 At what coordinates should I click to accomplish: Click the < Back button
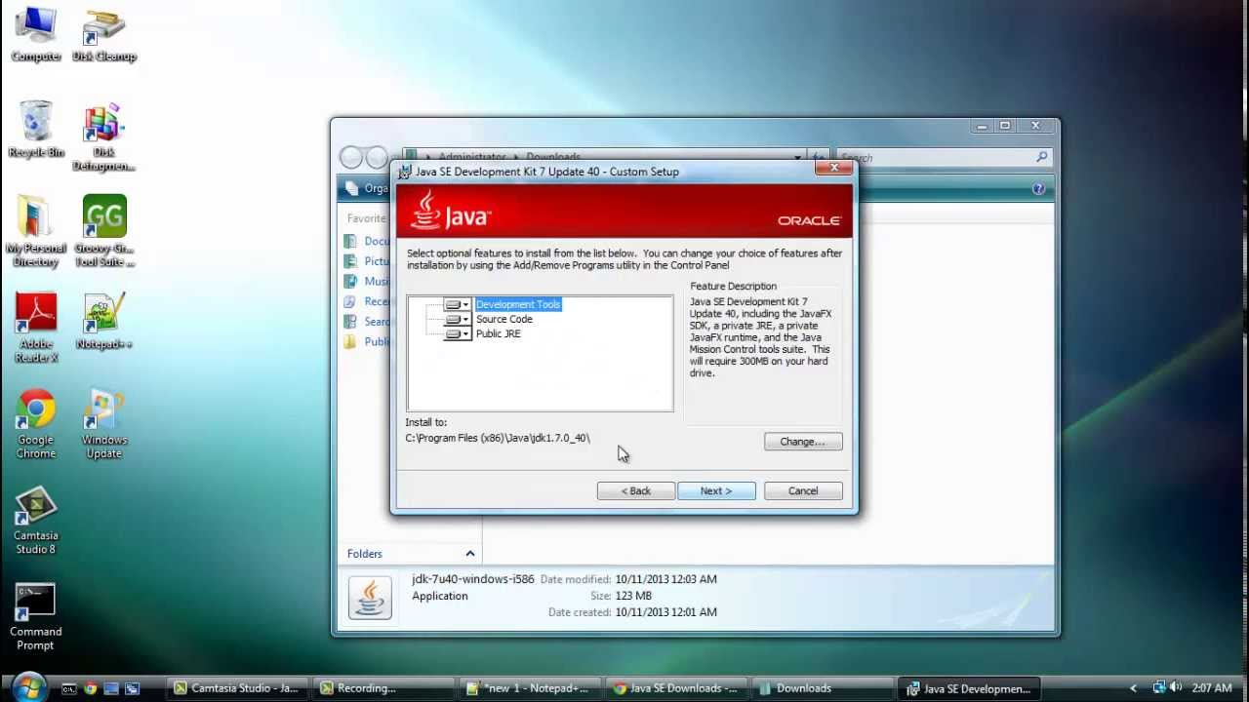point(636,490)
